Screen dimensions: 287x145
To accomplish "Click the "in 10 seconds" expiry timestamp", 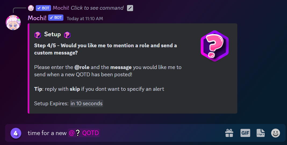I will point(87,103).
